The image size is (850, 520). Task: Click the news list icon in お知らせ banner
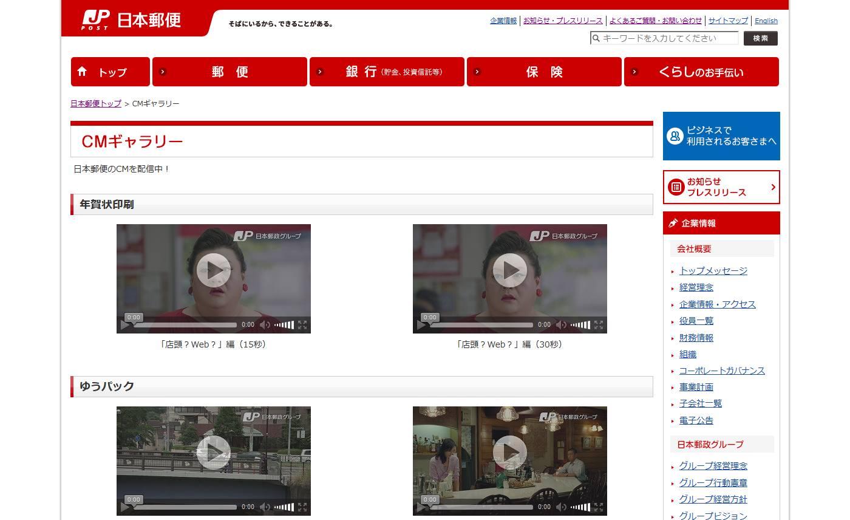tap(676, 187)
